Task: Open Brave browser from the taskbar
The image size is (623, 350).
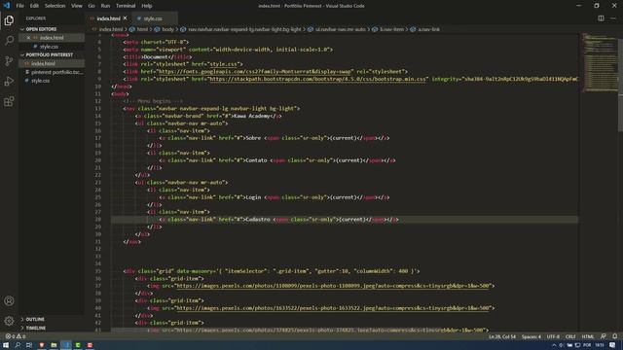Action: 41,345
